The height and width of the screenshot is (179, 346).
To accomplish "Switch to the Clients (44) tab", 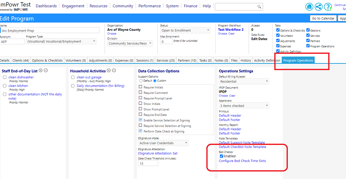I will click(x=21, y=60).
